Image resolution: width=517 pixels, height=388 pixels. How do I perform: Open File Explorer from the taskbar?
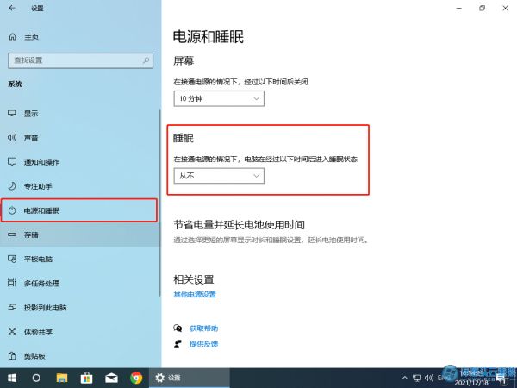click(x=62, y=378)
